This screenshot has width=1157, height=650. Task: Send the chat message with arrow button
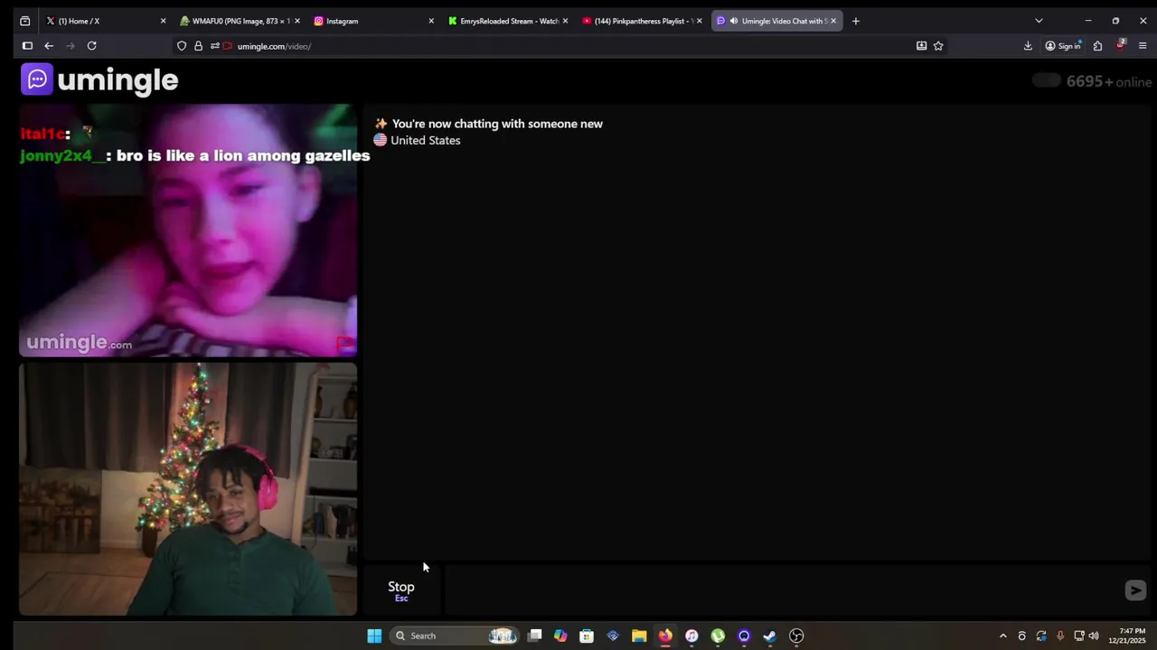[x=1135, y=590]
